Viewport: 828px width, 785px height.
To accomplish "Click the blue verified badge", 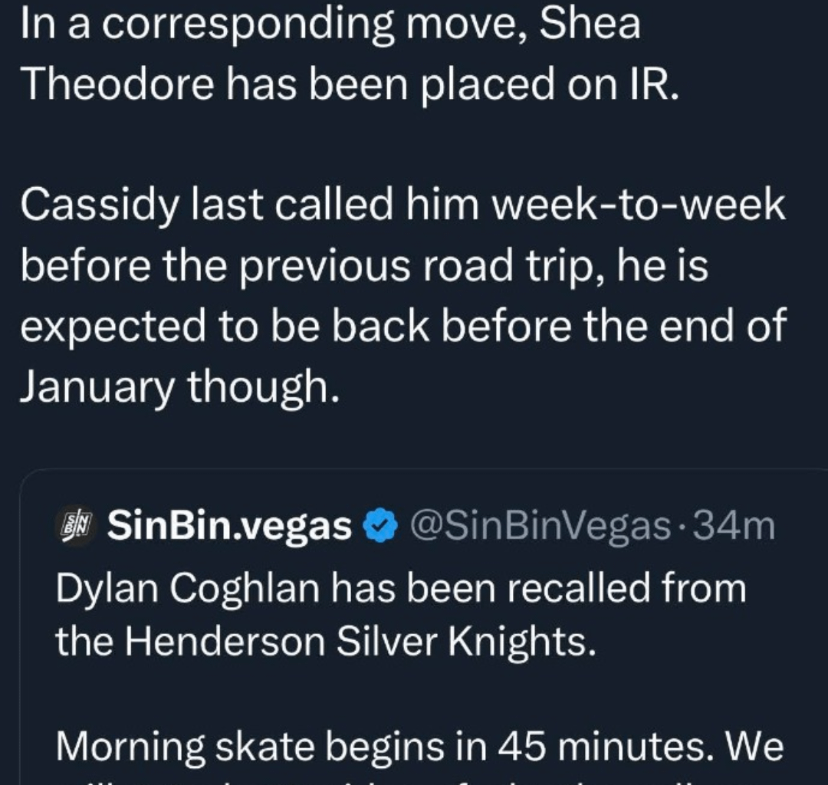I will coord(379,527).
